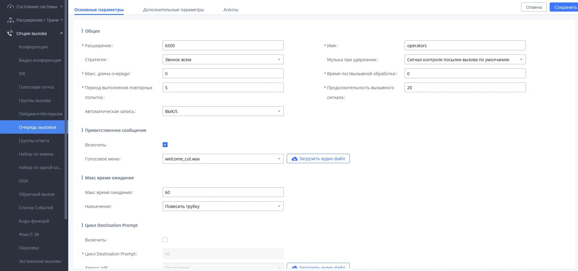The height and width of the screenshot is (271, 578).
Task: Open DISA in the sidebar
Action: click(23, 181)
